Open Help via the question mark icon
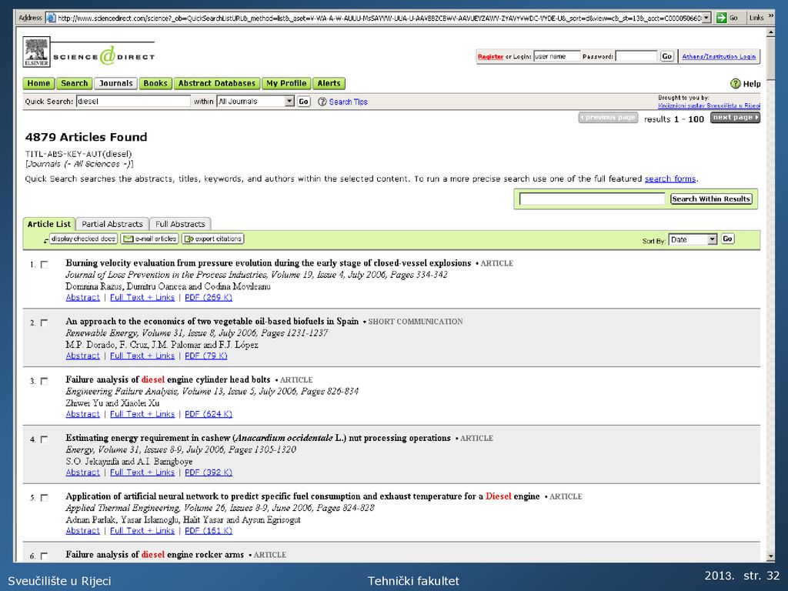 tap(735, 83)
